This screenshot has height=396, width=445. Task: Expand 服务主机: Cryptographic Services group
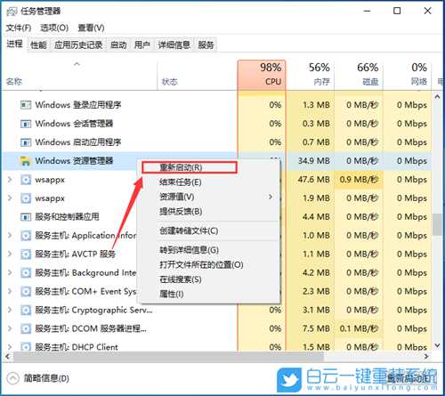click(10, 310)
